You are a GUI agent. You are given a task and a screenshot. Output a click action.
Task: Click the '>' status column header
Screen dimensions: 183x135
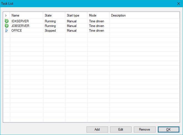6,15
